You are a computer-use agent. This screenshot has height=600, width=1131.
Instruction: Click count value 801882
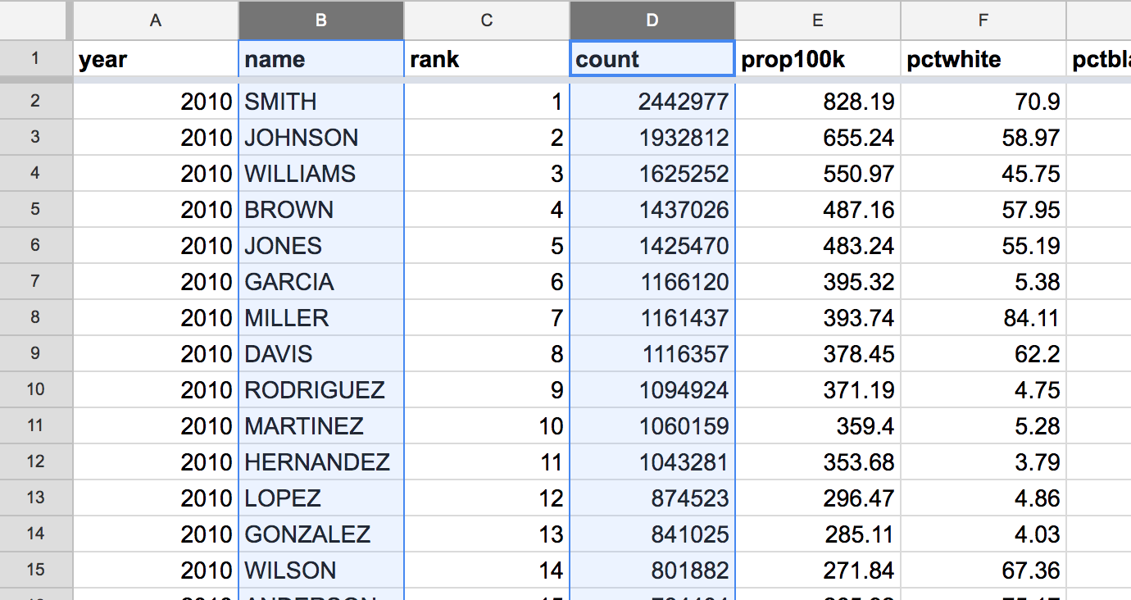tap(652, 570)
